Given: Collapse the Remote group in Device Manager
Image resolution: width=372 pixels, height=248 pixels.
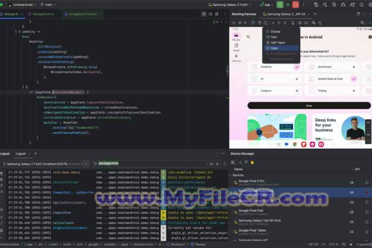Looking at the screenshot, I should (x=230, y=175).
